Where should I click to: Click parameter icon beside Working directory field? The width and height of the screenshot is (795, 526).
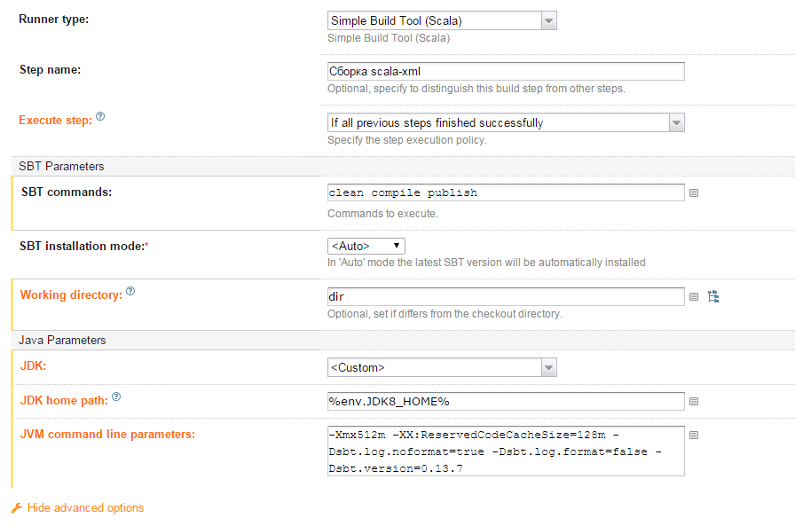point(694,297)
